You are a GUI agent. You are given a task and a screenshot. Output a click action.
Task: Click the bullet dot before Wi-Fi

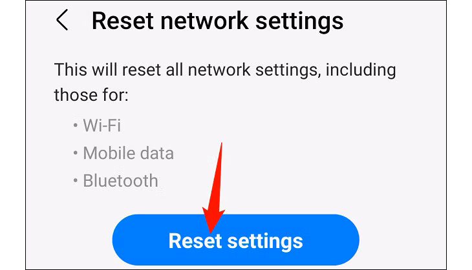click(75, 125)
